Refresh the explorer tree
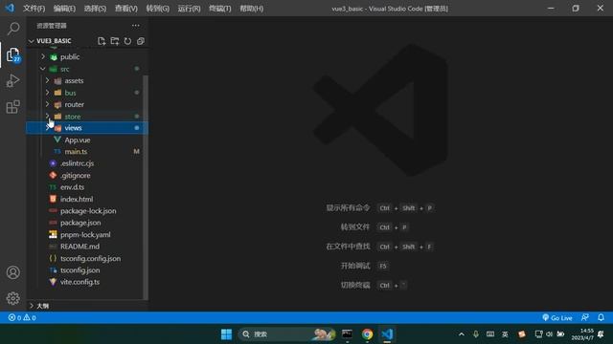The height and width of the screenshot is (344, 613). click(x=127, y=41)
